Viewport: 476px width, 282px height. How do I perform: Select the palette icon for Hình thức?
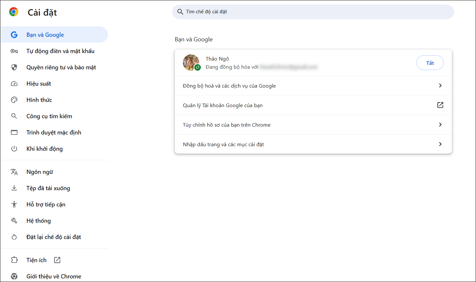tap(14, 100)
